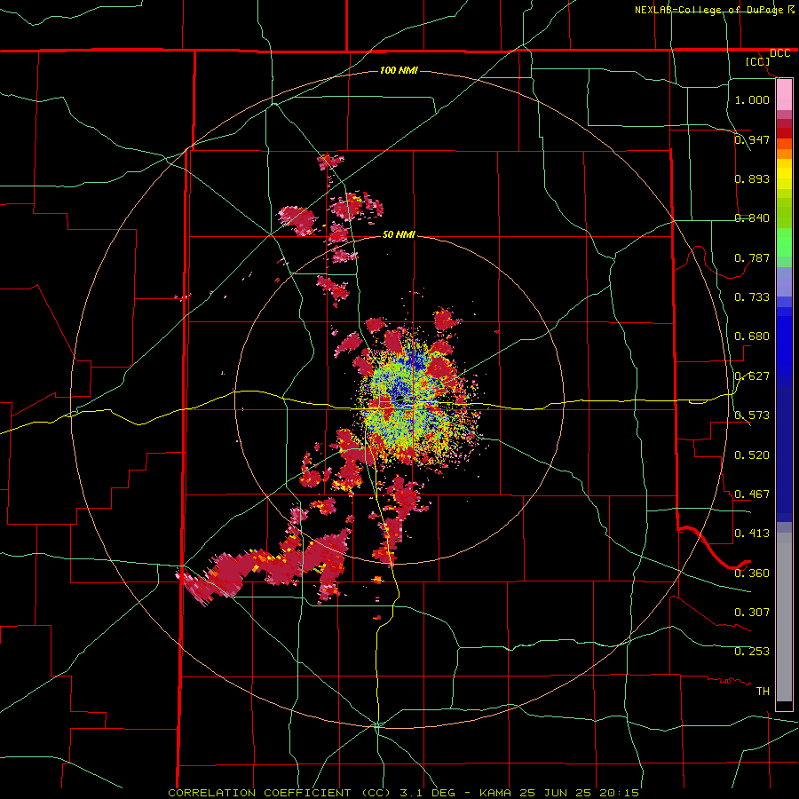Select the 0.947 legend value
The image size is (799, 799).
click(752, 139)
